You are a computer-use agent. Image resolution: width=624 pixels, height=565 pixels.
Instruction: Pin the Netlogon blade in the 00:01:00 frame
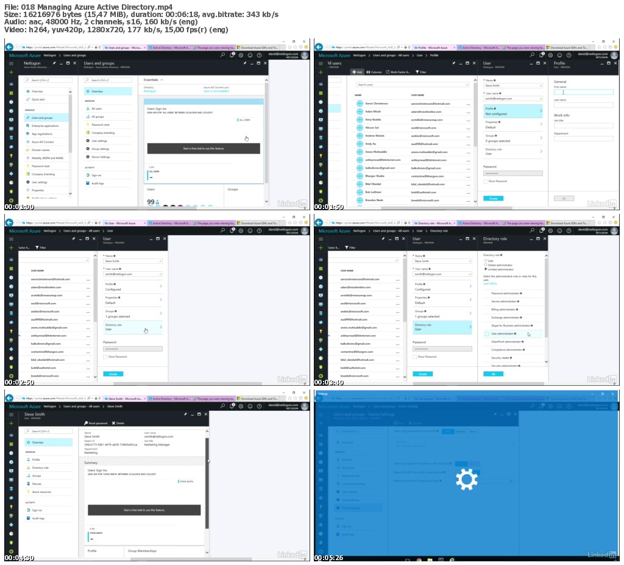pos(54,63)
